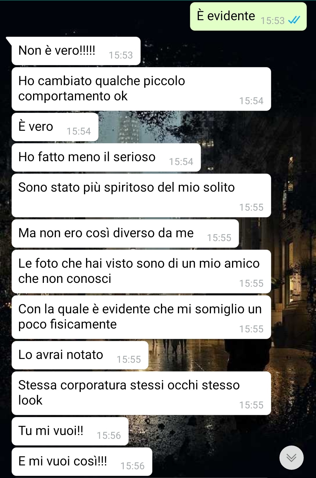Tap the message 'Tu mi vuoi!!'
This screenshot has height=478, width=316.
(70, 431)
